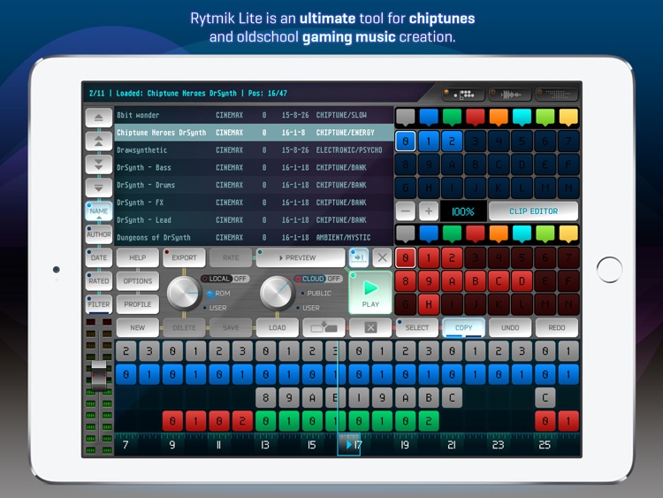Open the waveform view icon
This screenshot has height=498, width=663.
[x=510, y=95]
